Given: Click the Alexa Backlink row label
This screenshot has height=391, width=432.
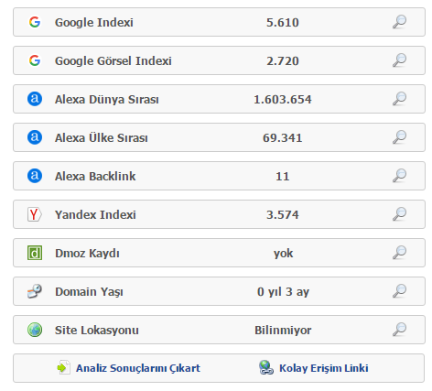Looking at the screenshot, I should [95, 176].
